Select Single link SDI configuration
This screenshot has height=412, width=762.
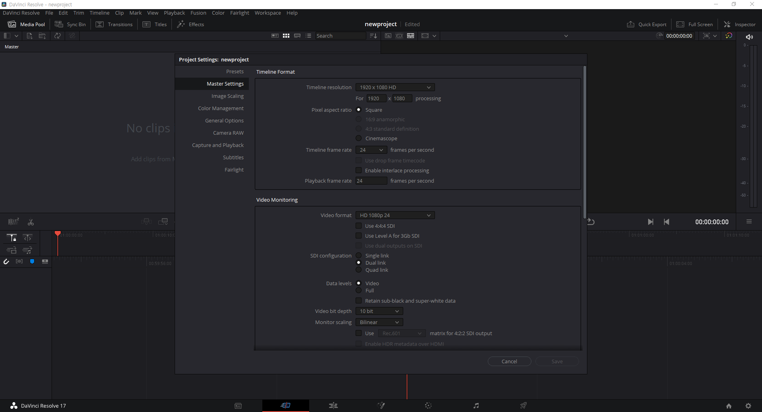pos(359,256)
